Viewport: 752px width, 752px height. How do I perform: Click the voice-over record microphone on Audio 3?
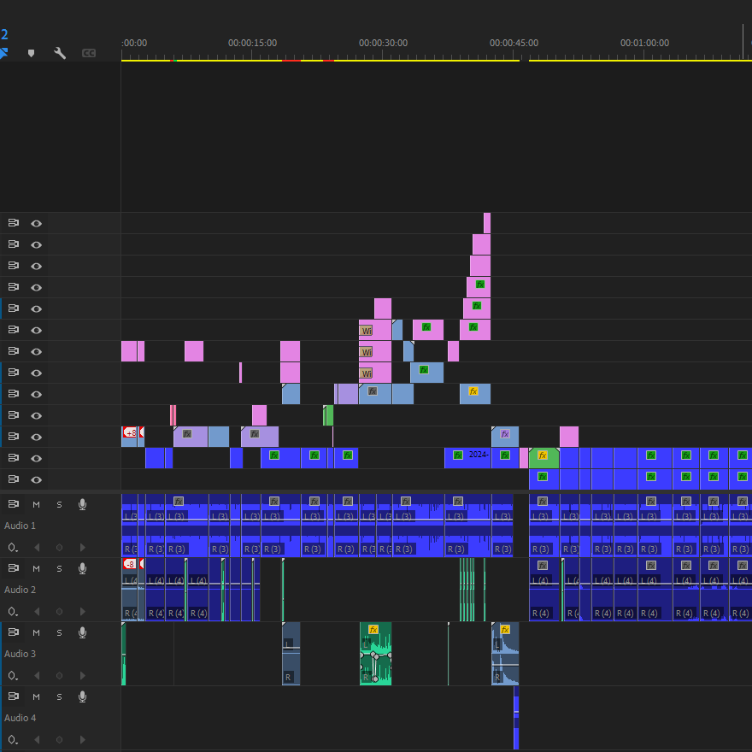tap(83, 632)
